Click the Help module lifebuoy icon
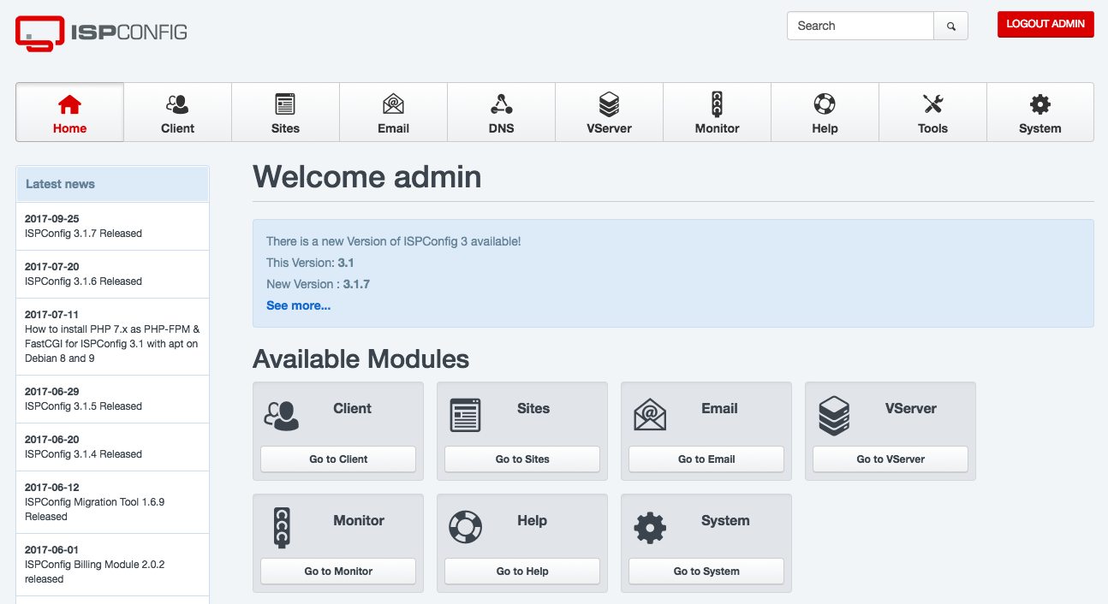 point(466,527)
